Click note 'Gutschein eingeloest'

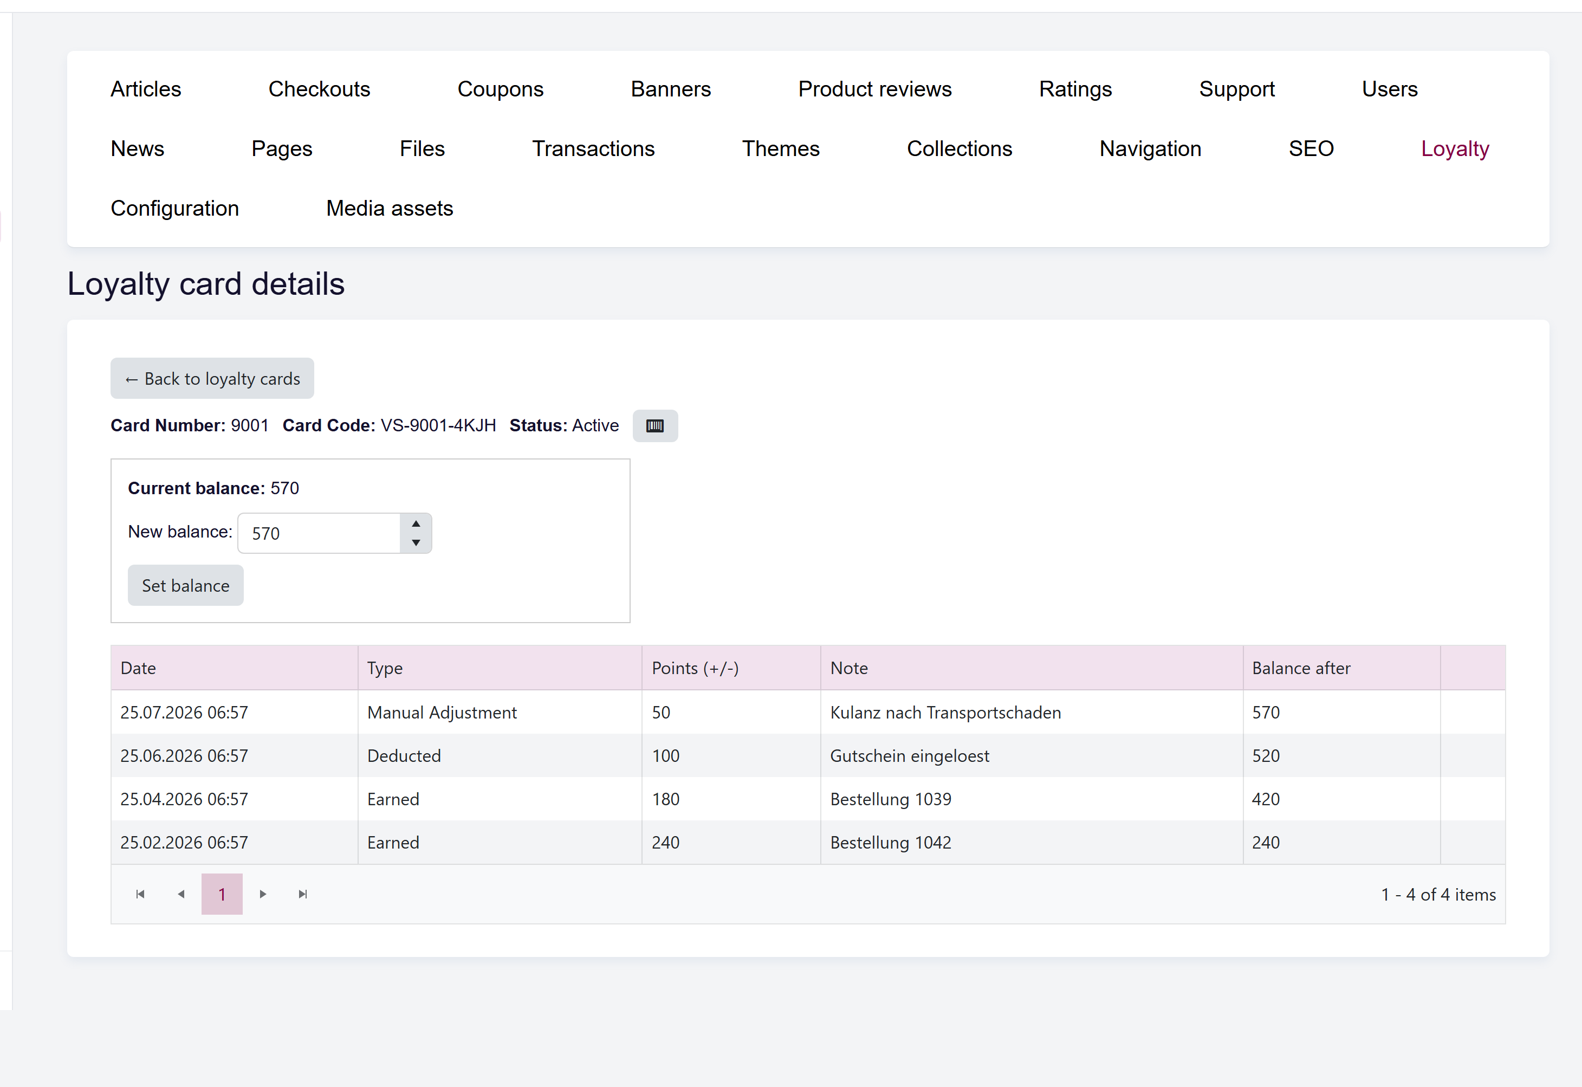point(909,756)
